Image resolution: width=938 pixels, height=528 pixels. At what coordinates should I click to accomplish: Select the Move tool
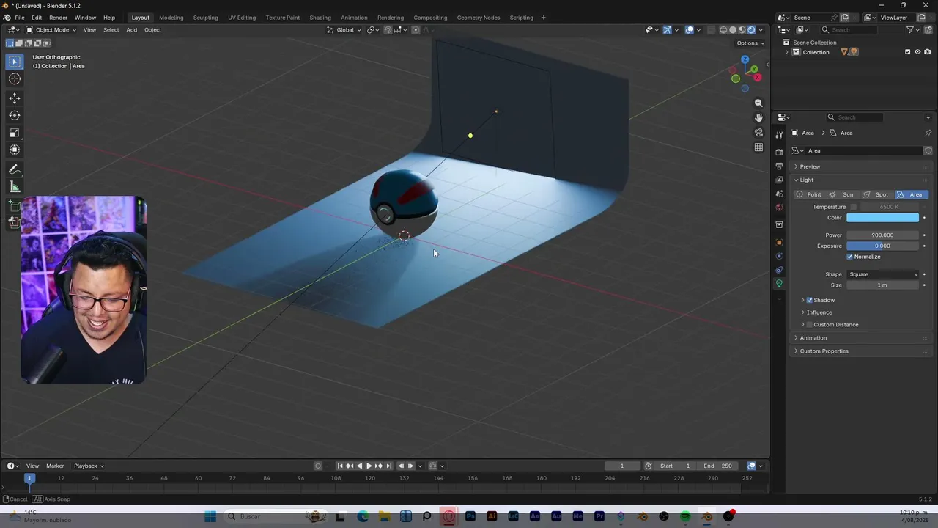(x=15, y=98)
